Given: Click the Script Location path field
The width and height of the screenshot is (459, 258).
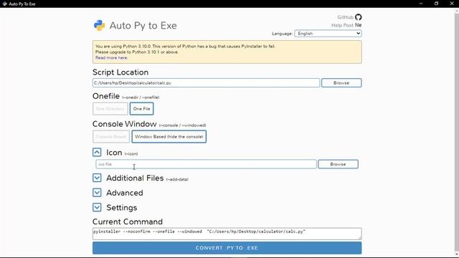Looking at the screenshot, I should pyautogui.click(x=206, y=83).
